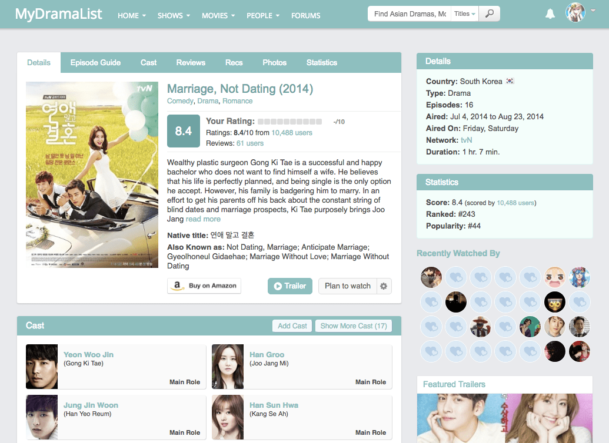
Task: Click Show More Cast (17)
Action: point(353,325)
